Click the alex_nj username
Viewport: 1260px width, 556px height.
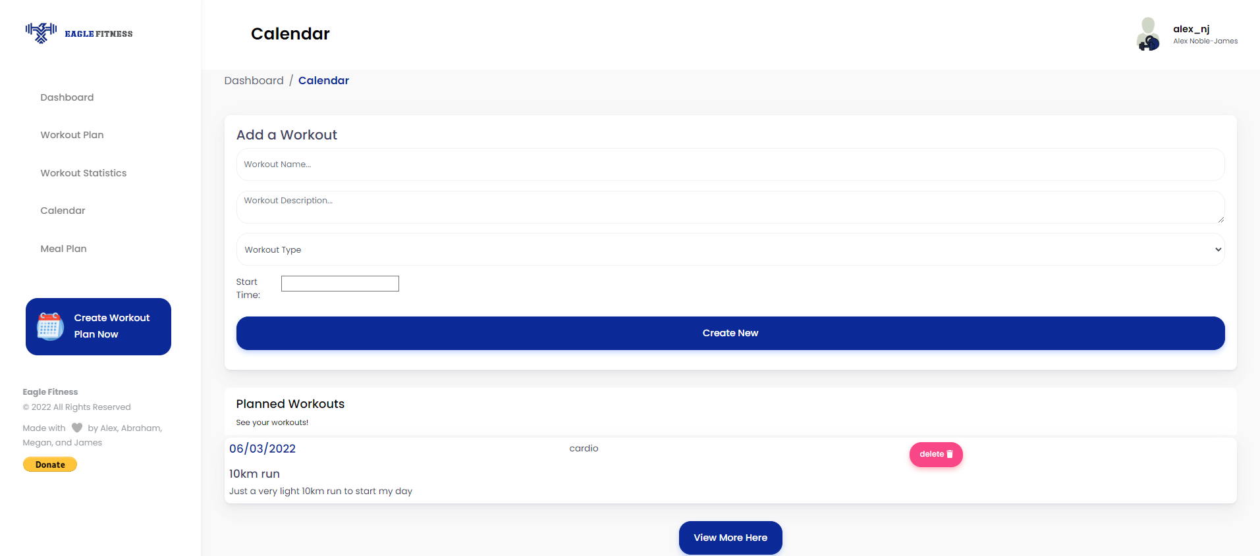click(1191, 29)
